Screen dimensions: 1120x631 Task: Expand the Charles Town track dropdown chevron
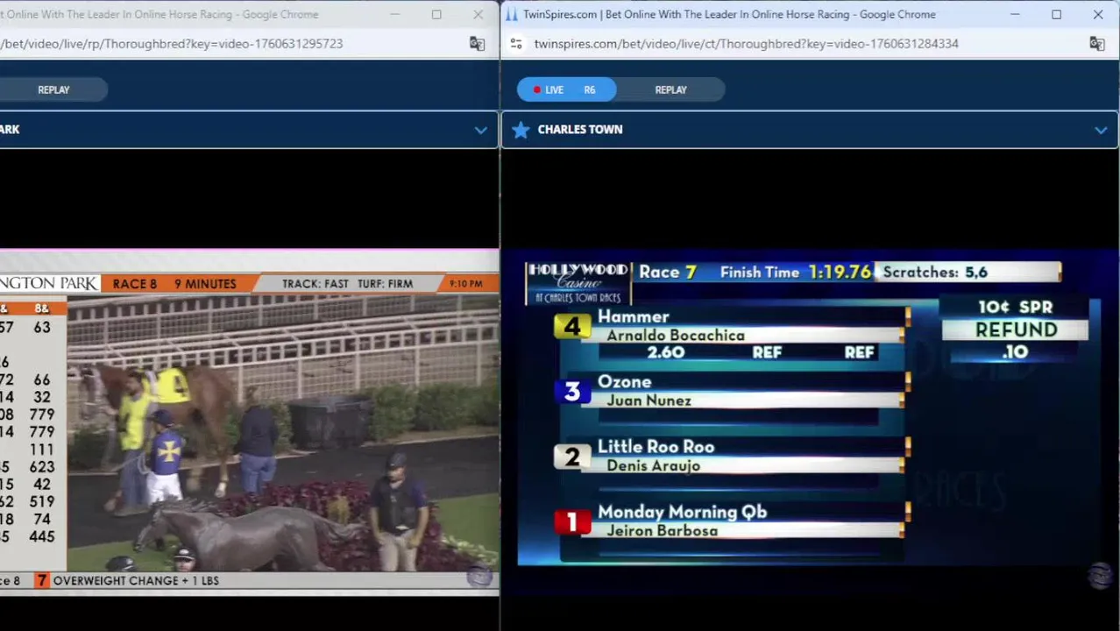point(1101,130)
